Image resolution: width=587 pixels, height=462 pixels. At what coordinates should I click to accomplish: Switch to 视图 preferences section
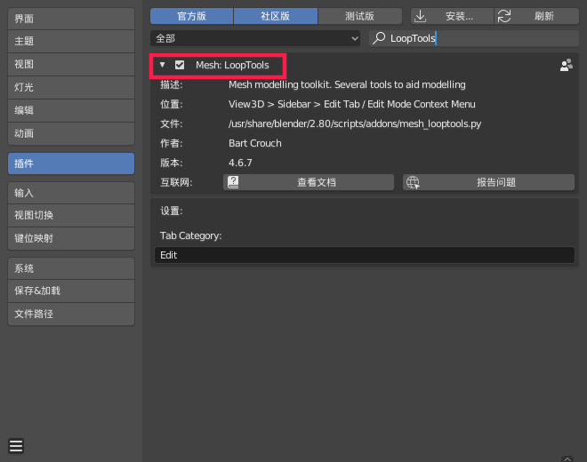[x=71, y=64]
